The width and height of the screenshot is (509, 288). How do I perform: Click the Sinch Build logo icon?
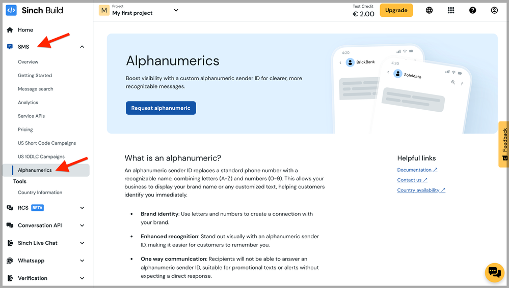click(x=11, y=10)
